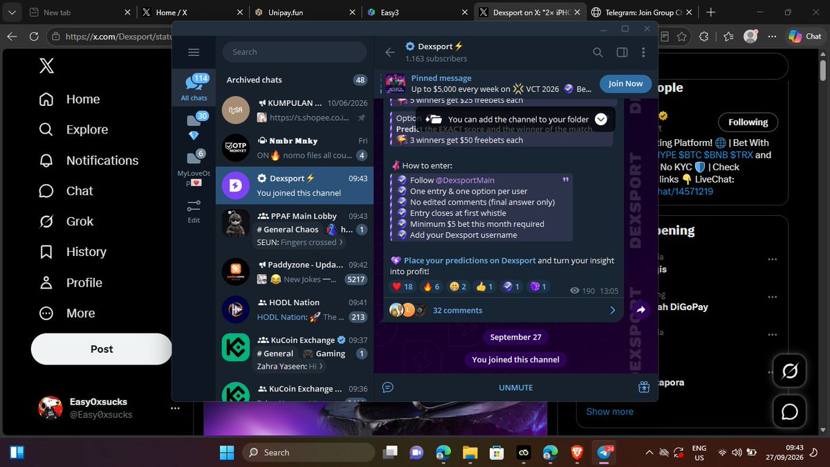This screenshot has height=467, width=830.
Task: Add the checkmark reaction showing 1
Action: pos(512,286)
